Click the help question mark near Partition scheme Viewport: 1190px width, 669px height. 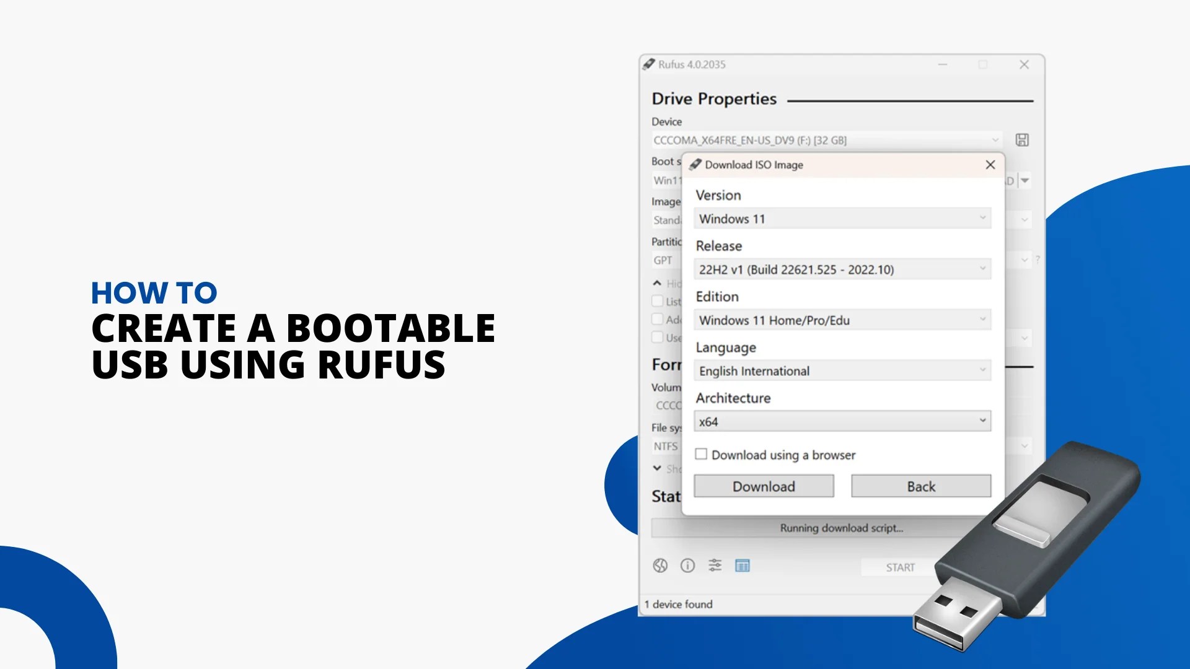point(1038,260)
